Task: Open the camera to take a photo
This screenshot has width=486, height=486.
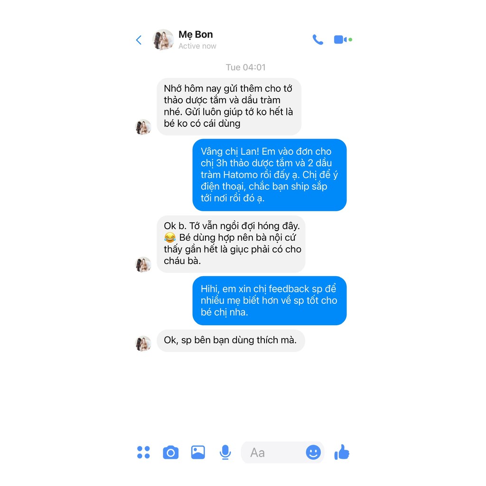Action: point(170,452)
